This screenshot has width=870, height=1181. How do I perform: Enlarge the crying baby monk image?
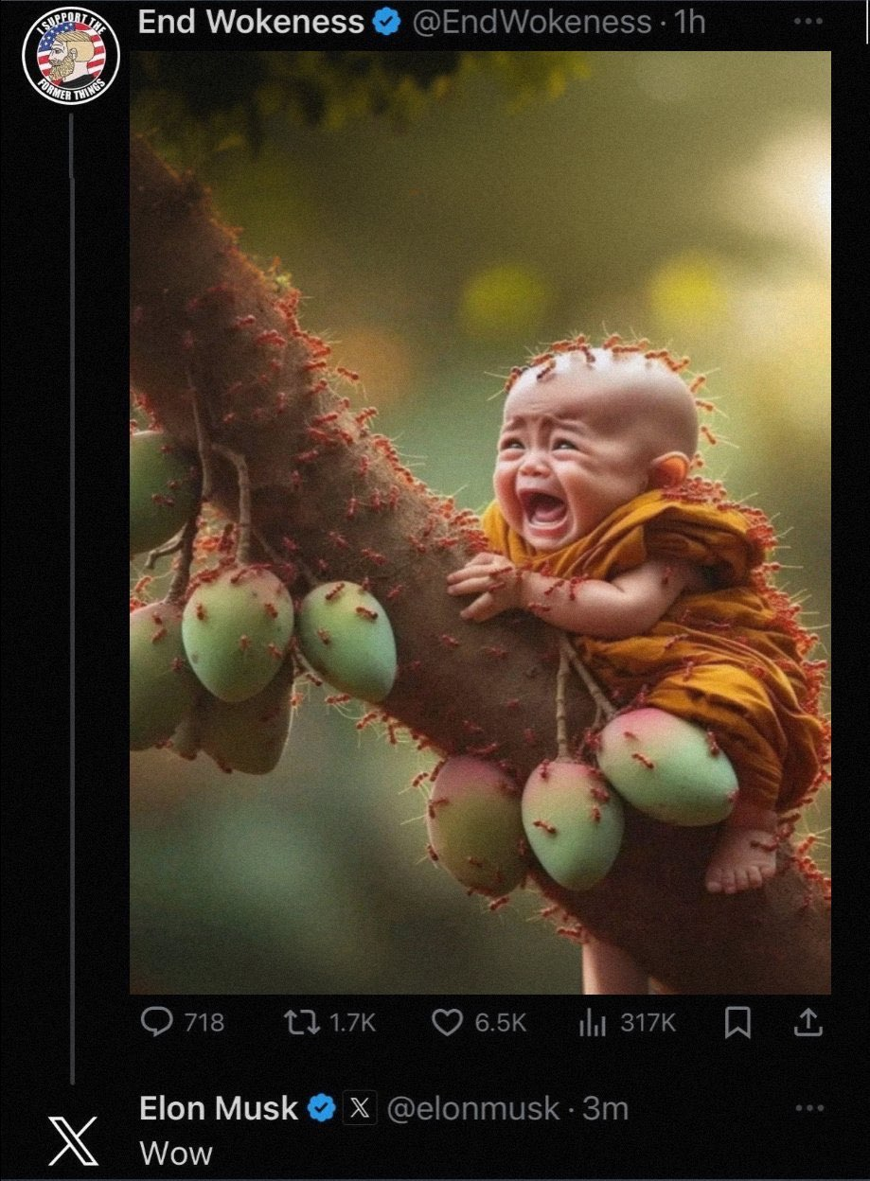(481, 522)
